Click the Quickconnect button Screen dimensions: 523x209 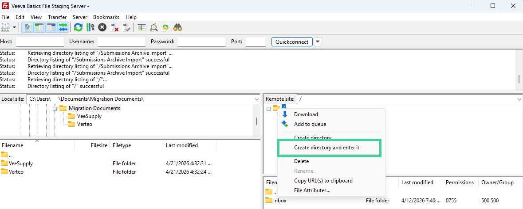(292, 42)
